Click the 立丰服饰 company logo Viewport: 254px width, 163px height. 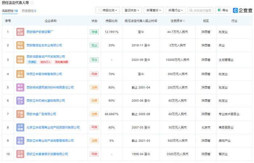20,74
